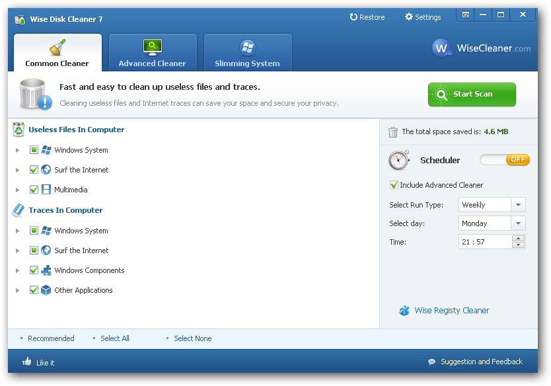This screenshot has height=386, width=551.
Task: Click Windows flag icon under Traces In Computer
Action: click(46, 231)
